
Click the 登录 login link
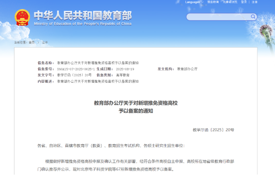(x=244, y=2)
